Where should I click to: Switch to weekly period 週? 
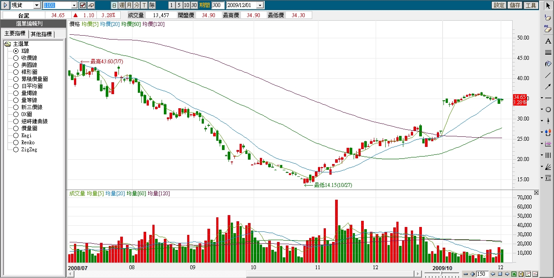122,5
